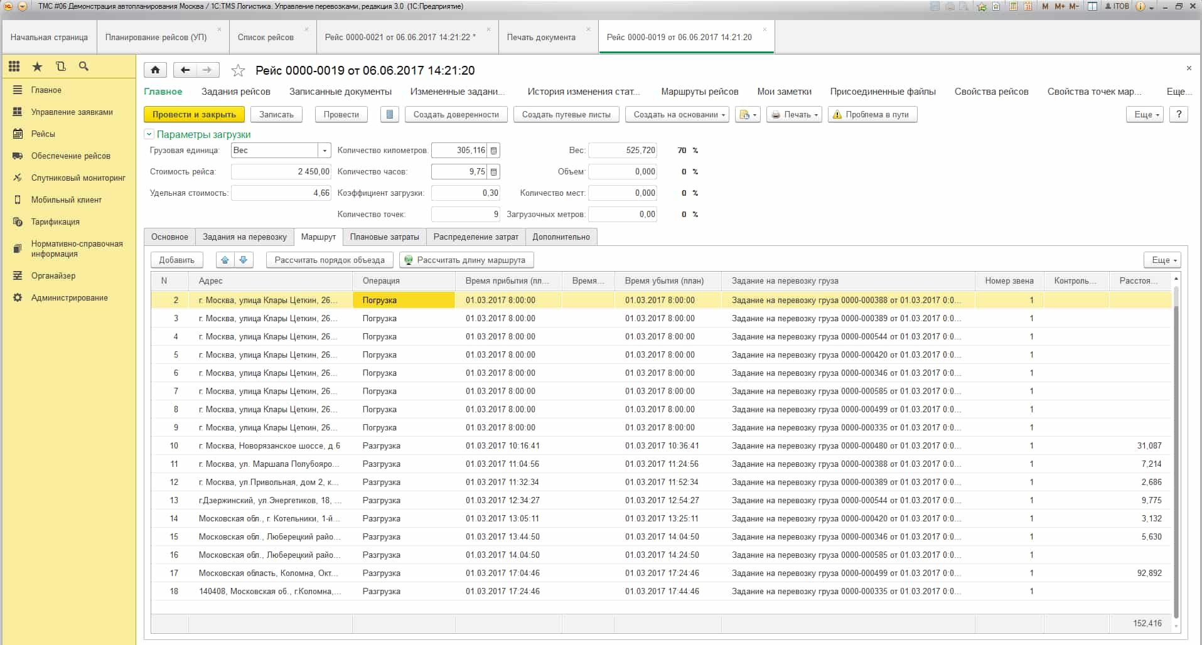Move route row up with arrow icon
This screenshot has height=645, width=1202.
point(225,260)
